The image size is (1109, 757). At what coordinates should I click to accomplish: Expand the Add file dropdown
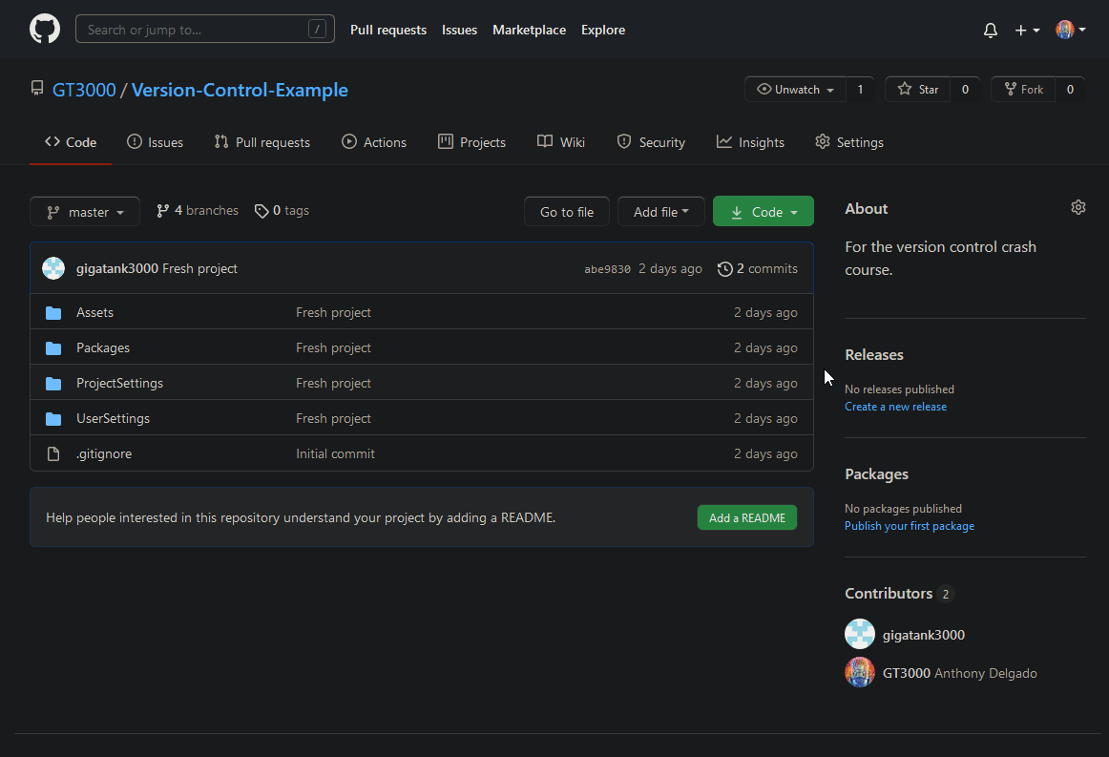[661, 212]
